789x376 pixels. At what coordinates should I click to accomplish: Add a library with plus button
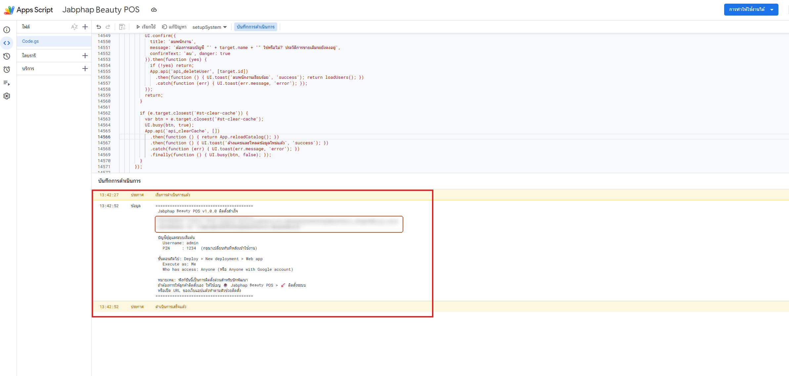[85, 56]
